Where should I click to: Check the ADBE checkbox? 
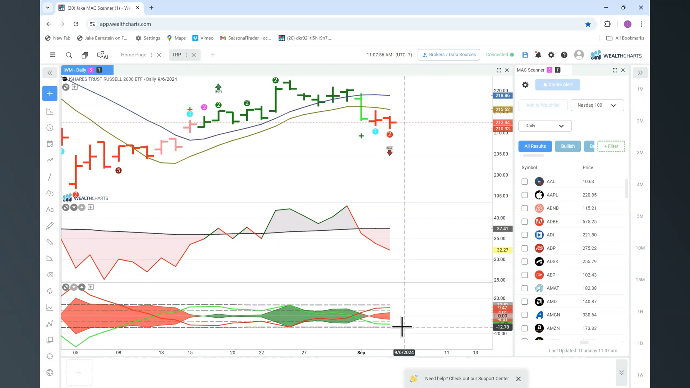coord(525,222)
